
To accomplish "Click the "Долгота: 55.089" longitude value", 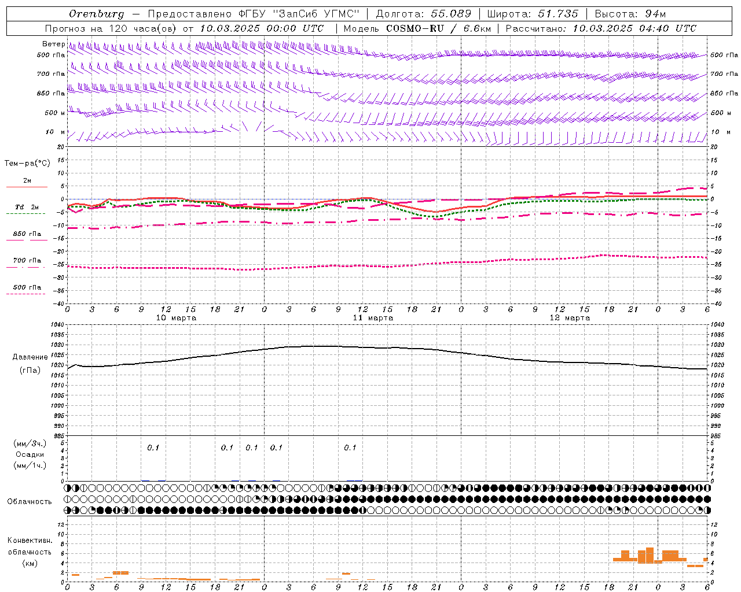I will 424,14.
